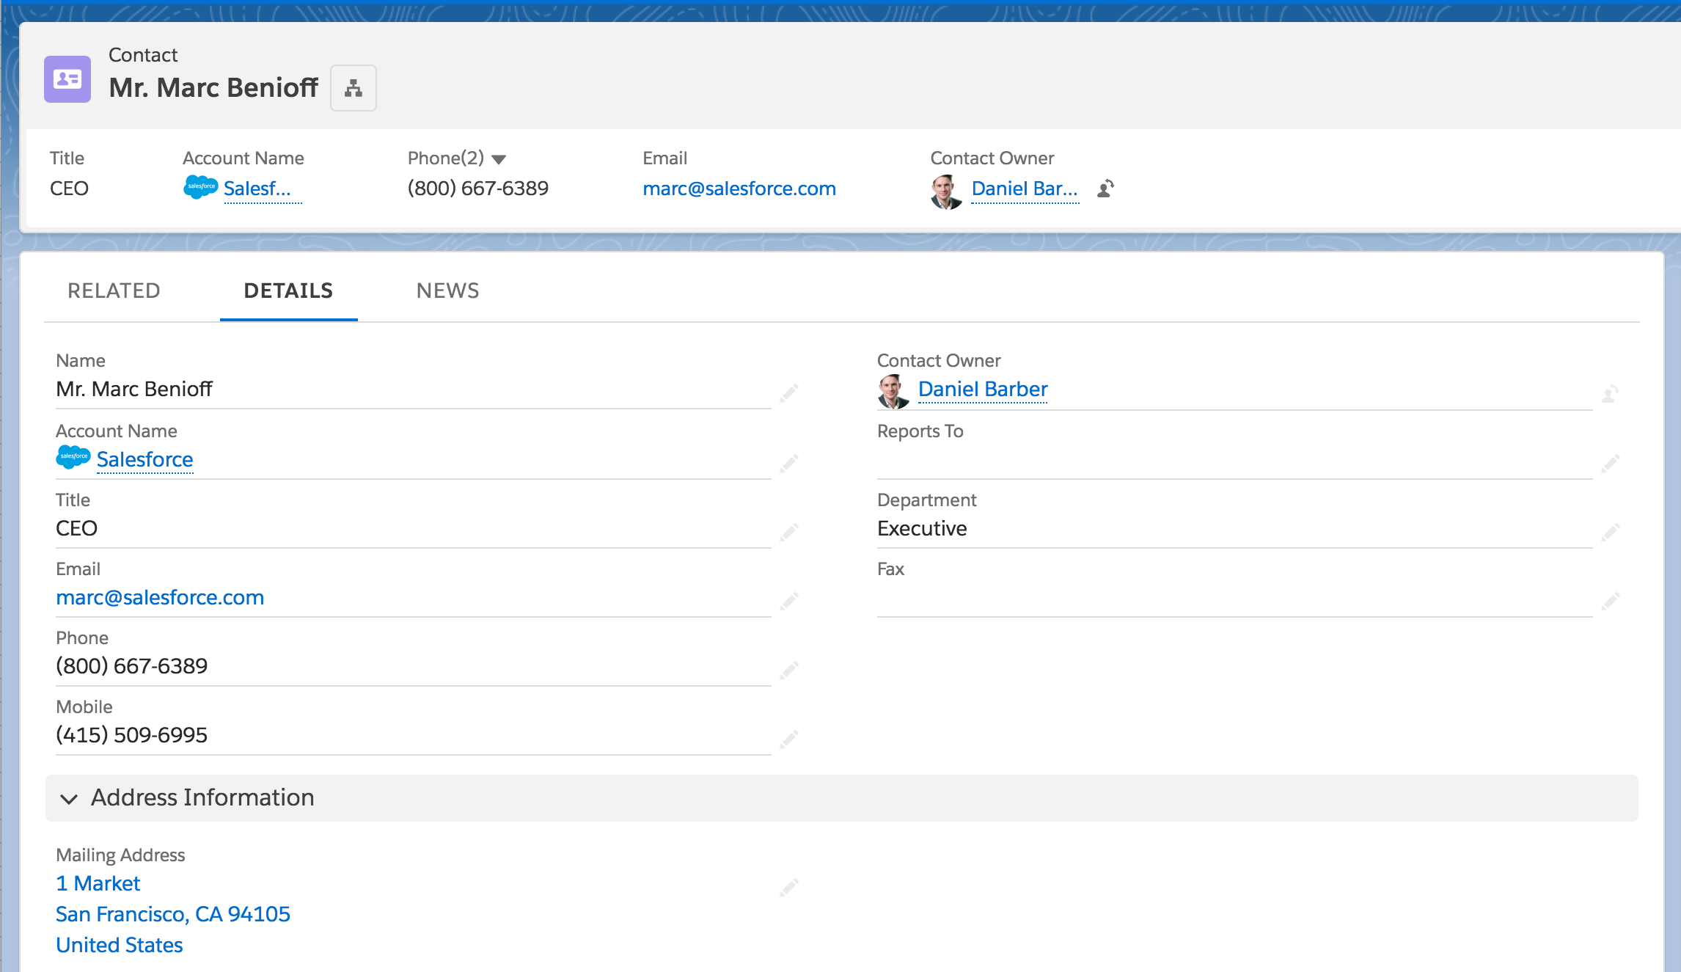Click change owner icon in Details section
The image size is (1681, 972).
click(1611, 394)
